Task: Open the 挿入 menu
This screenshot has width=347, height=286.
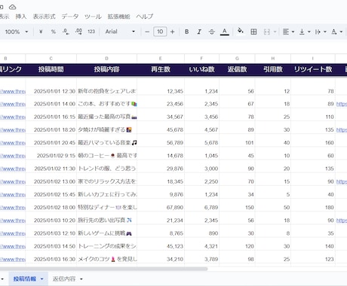Action: [21, 17]
